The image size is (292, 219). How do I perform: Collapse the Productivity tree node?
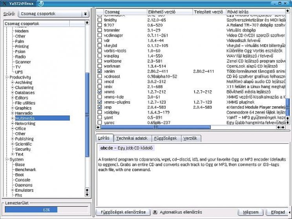tap(7, 77)
